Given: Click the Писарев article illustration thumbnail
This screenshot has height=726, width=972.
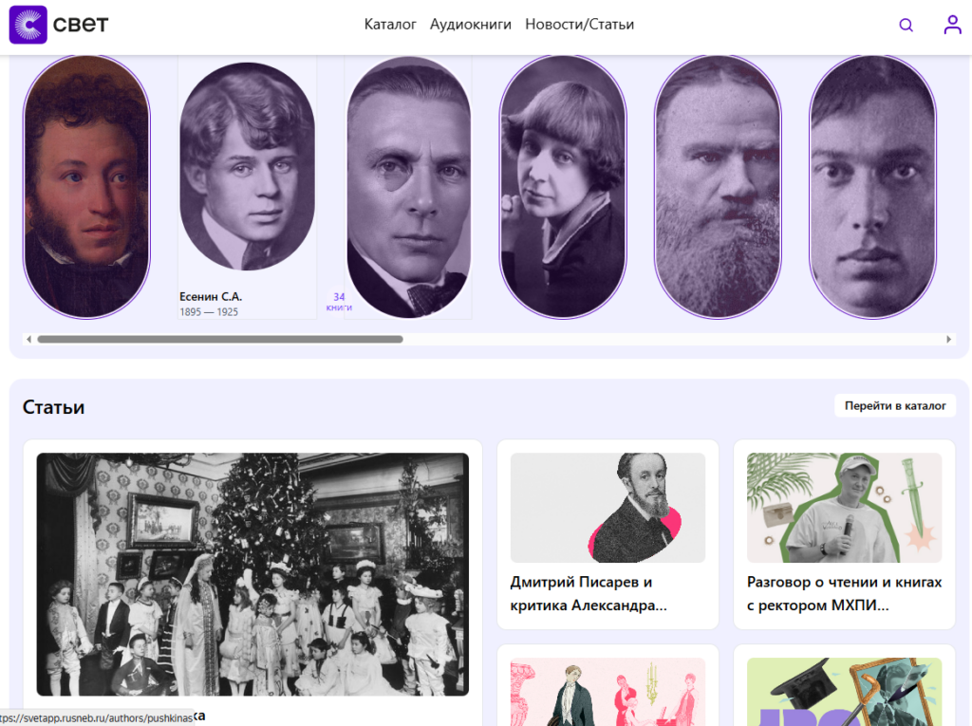Looking at the screenshot, I should click(607, 508).
